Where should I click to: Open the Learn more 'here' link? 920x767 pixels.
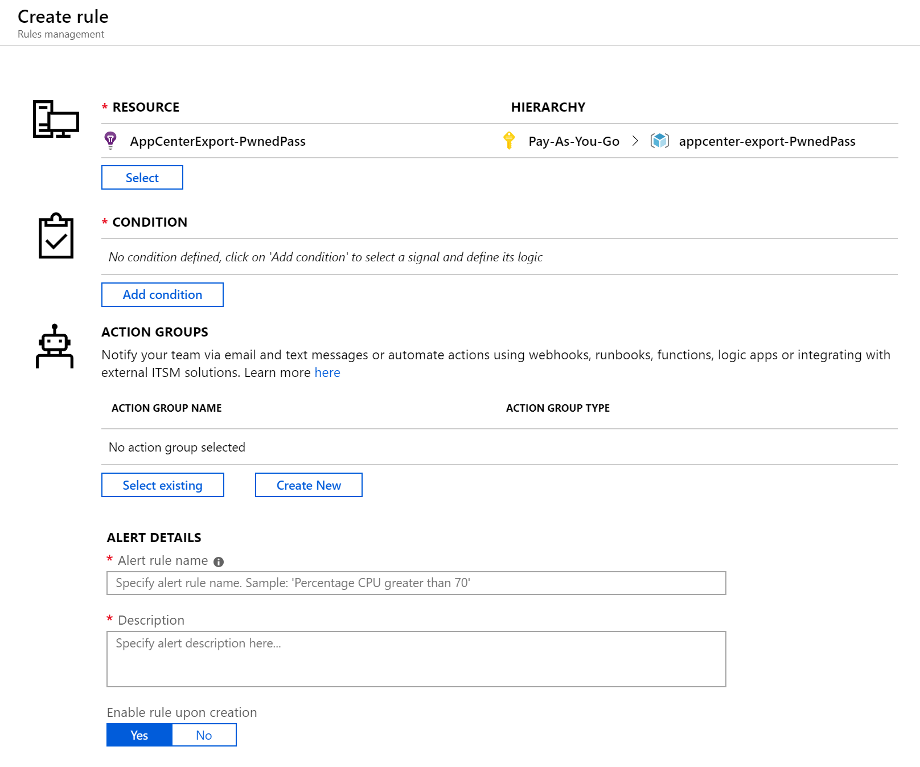[327, 372]
